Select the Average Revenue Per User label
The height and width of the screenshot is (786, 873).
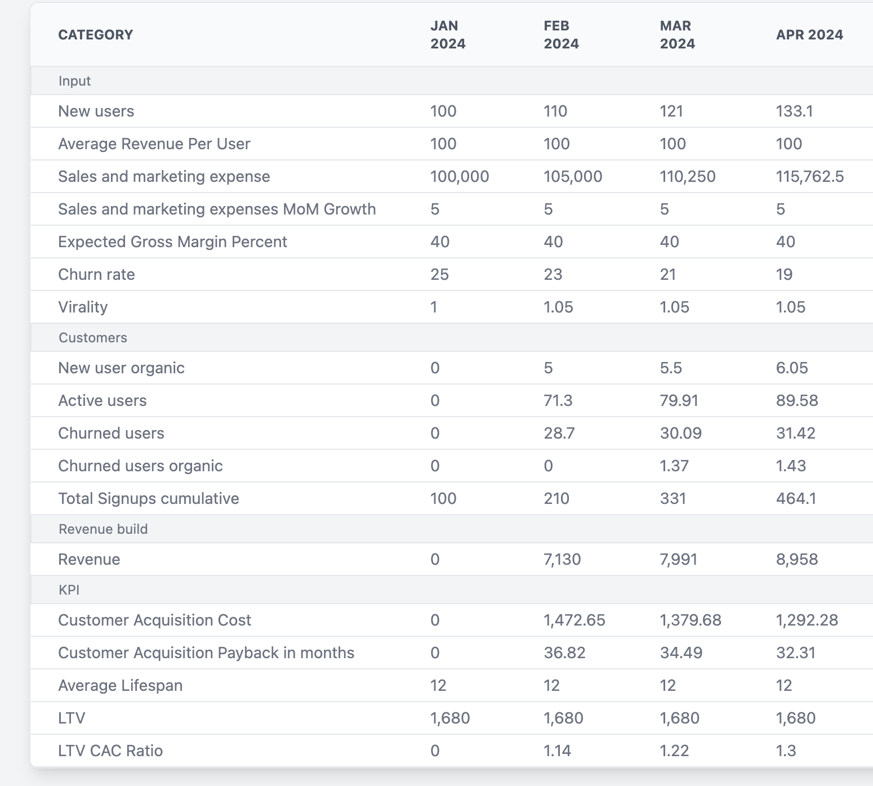point(154,144)
